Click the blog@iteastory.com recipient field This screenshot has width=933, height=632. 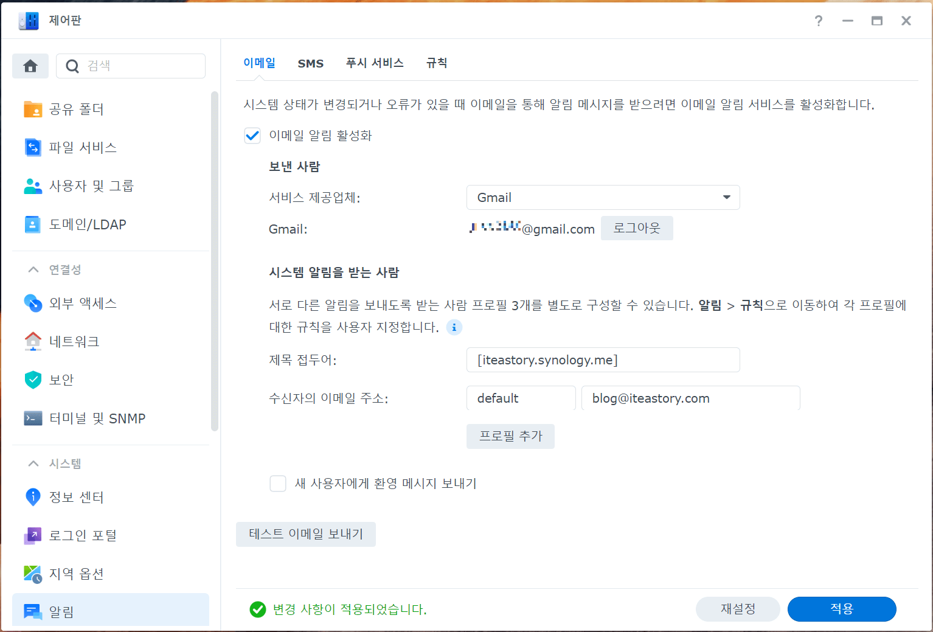(x=691, y=398)
